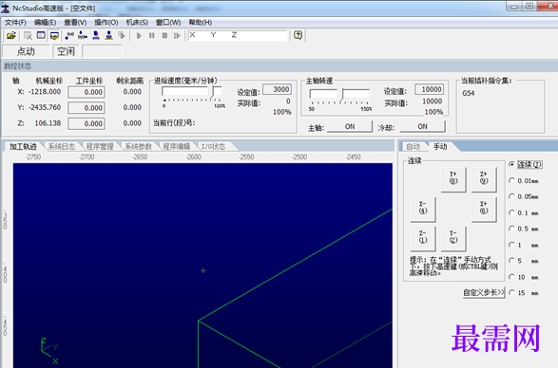Switch to the 系统参数 tab

point(138,146)
